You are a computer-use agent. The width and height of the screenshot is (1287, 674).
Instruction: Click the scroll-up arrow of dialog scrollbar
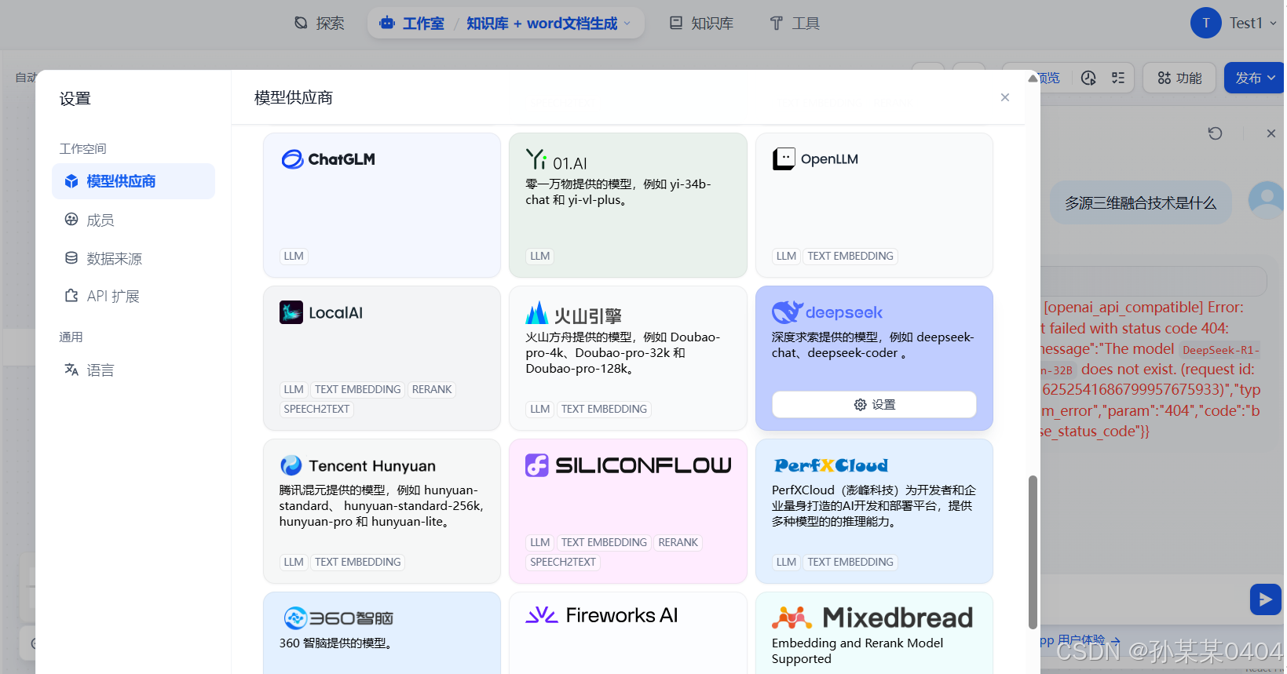1033,78
